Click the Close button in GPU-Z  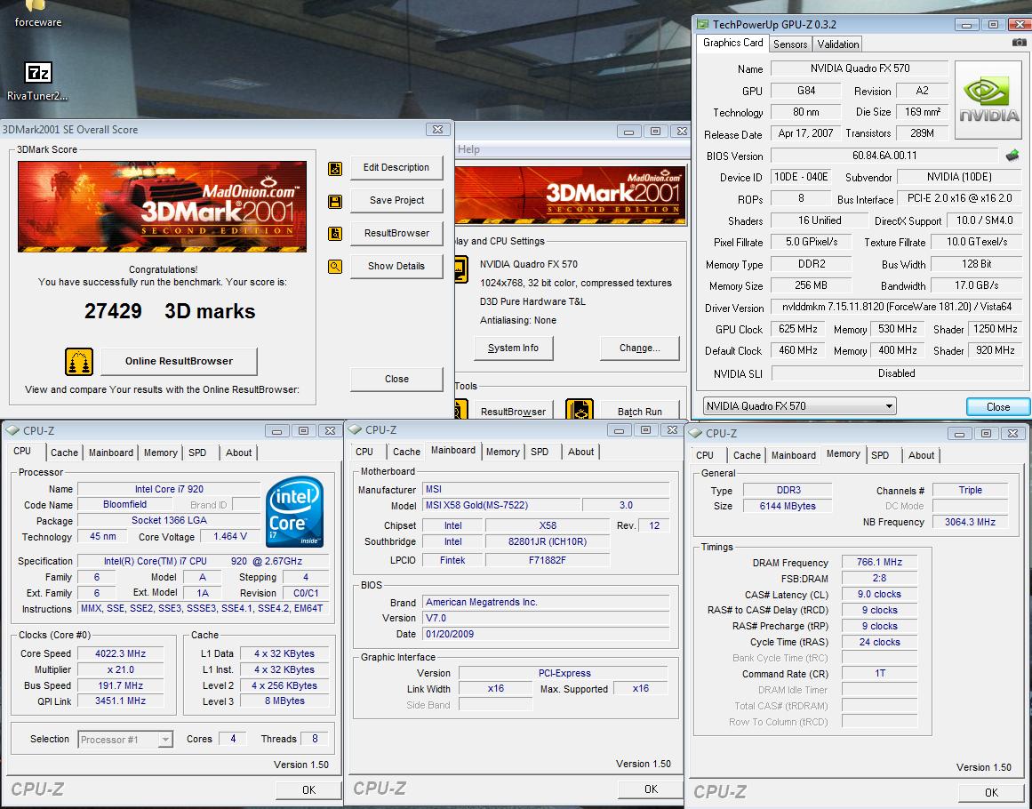coord(997,407)
